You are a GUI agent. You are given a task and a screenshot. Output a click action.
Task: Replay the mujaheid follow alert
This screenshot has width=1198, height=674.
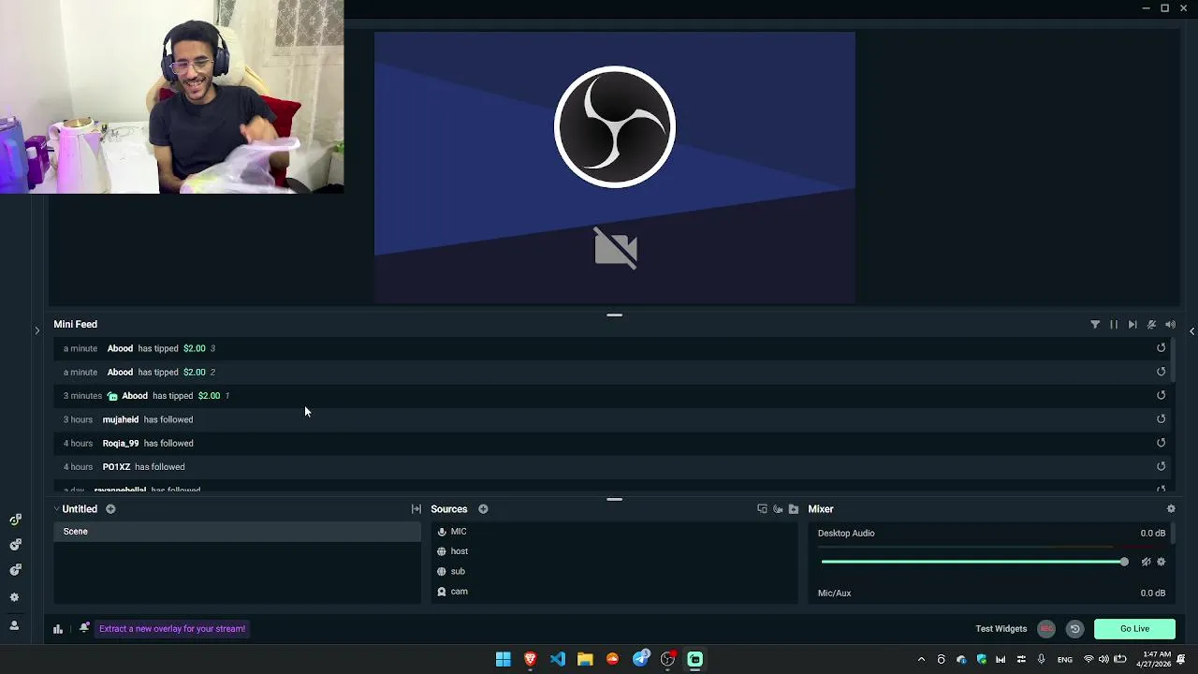[x=1161, y=419]
